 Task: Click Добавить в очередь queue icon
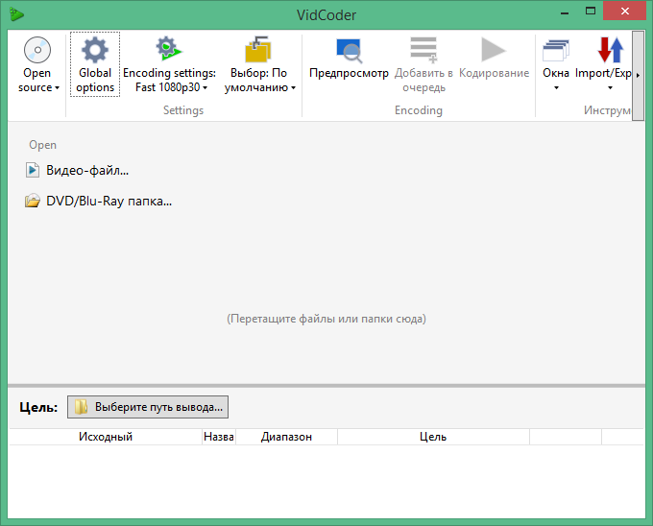point(423,50)
